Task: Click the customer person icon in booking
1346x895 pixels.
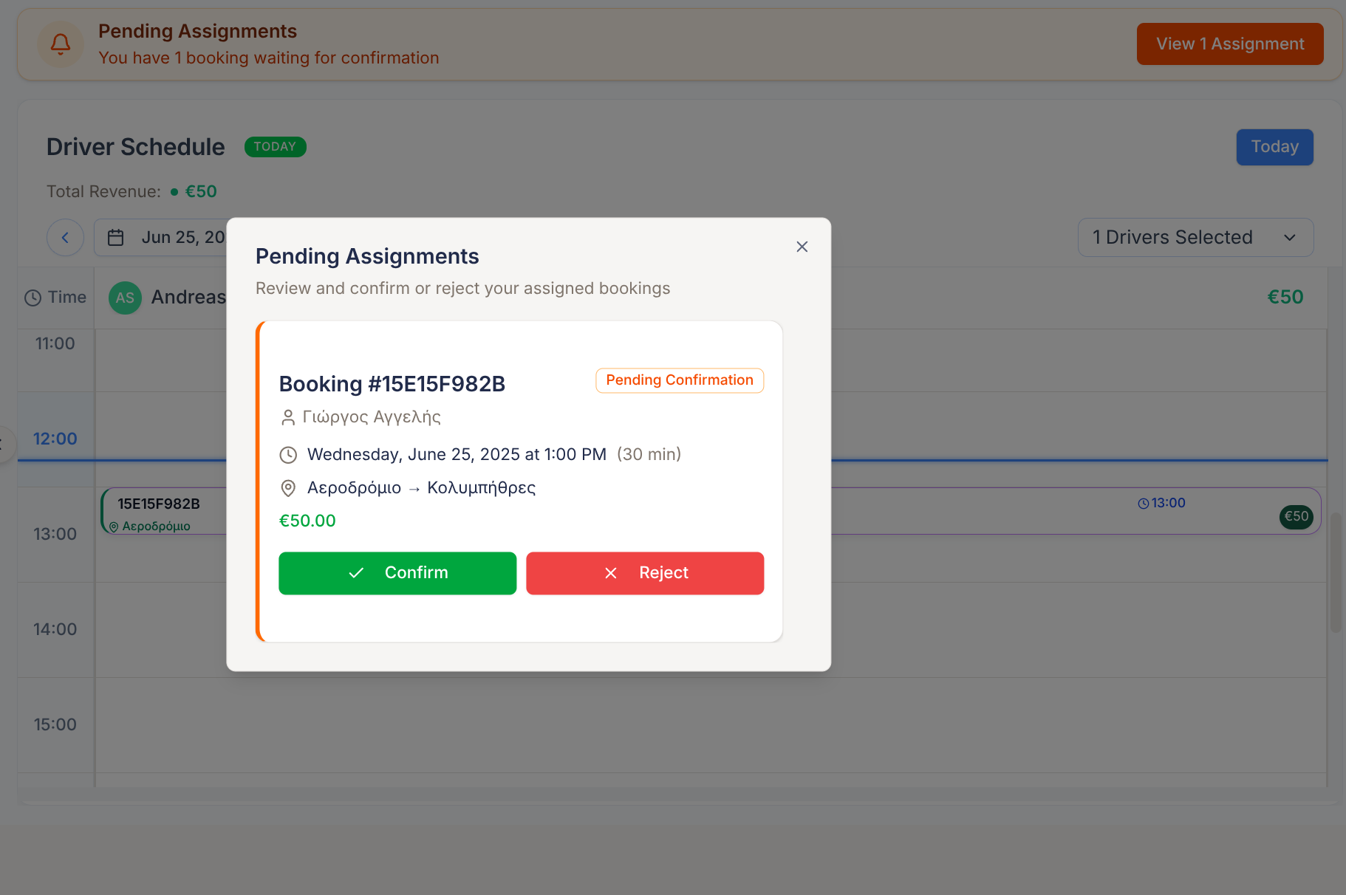Action: pyautogui.click(x=288, y=418)
